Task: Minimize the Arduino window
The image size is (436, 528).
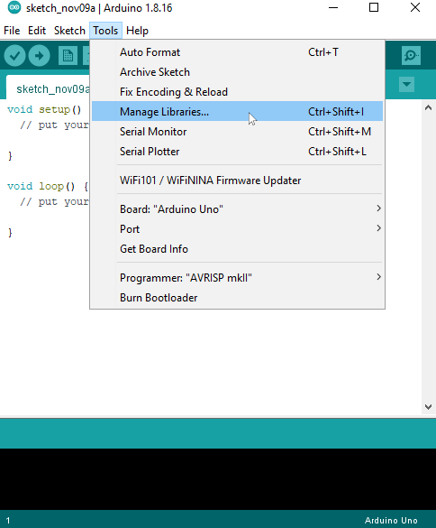Action: pyautogui.click(x=333, y=7)
